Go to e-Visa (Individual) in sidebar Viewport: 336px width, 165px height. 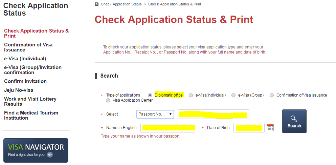[25, 59]
